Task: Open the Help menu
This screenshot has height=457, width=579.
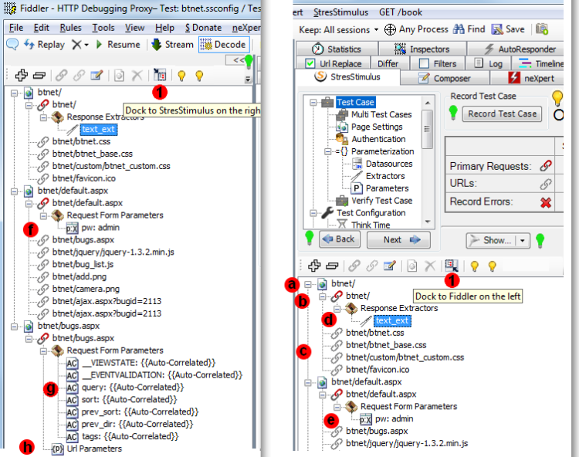Action: [x=164, y=28]
